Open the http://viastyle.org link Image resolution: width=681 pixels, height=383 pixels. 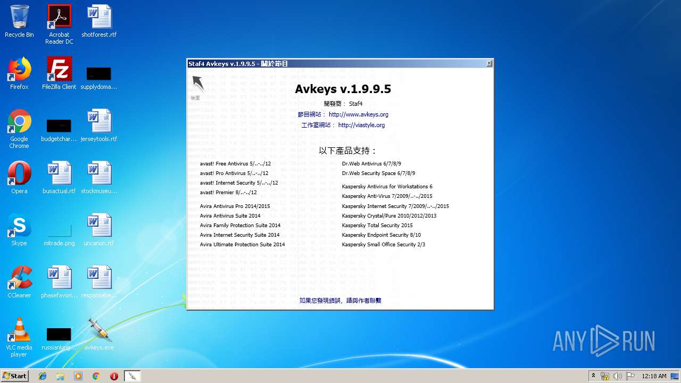pos(361,125)
